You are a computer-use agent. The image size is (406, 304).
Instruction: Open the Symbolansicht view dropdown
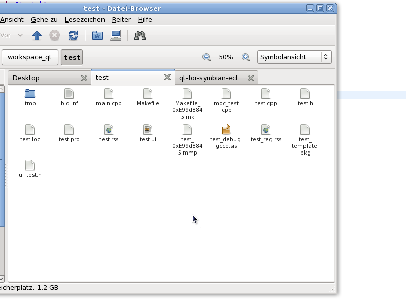click(x=294, y=57)
